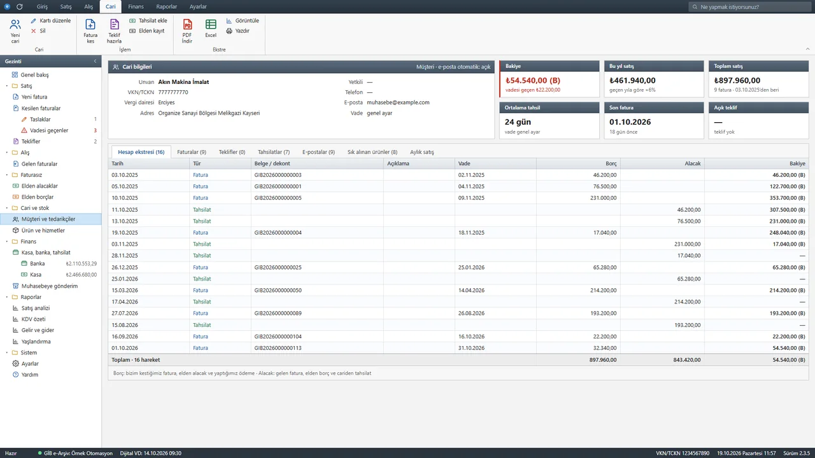
Task: Open the E-postalar (9) tab
Action: point(318,152)
